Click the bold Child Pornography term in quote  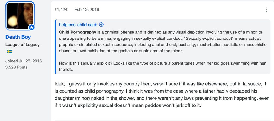click(x=78, y=32)
